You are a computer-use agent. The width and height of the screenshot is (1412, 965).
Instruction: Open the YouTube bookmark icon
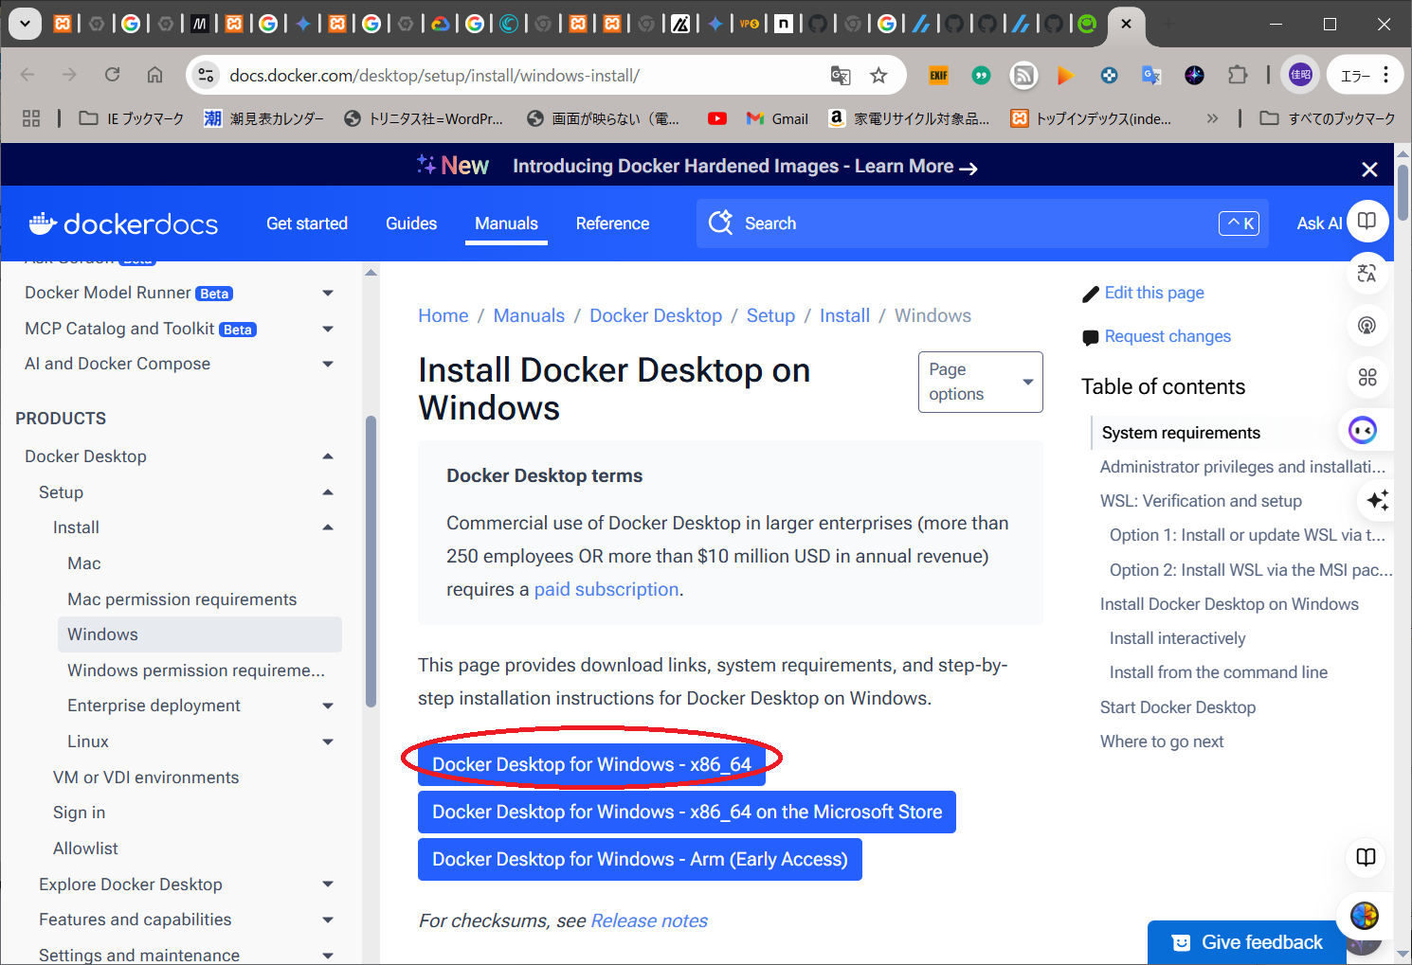tap(717, 118)
